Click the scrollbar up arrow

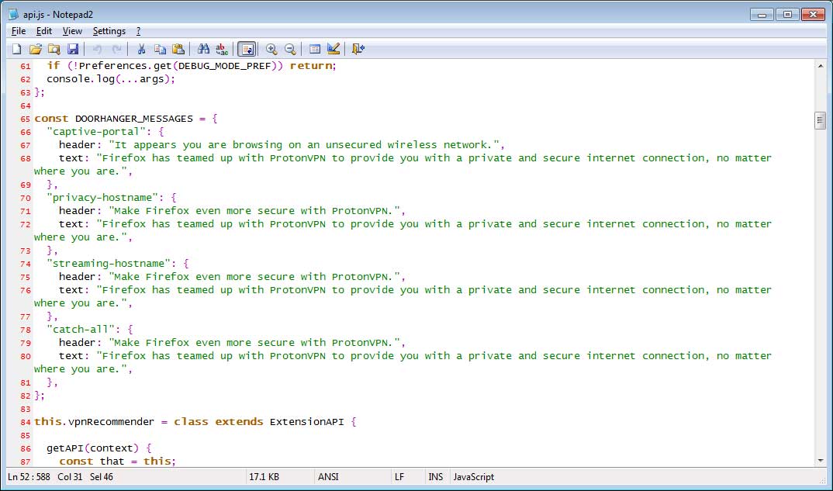[x=821, y=66]
